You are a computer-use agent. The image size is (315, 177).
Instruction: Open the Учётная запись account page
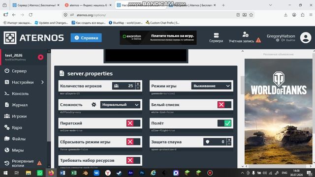pos(242,38)
